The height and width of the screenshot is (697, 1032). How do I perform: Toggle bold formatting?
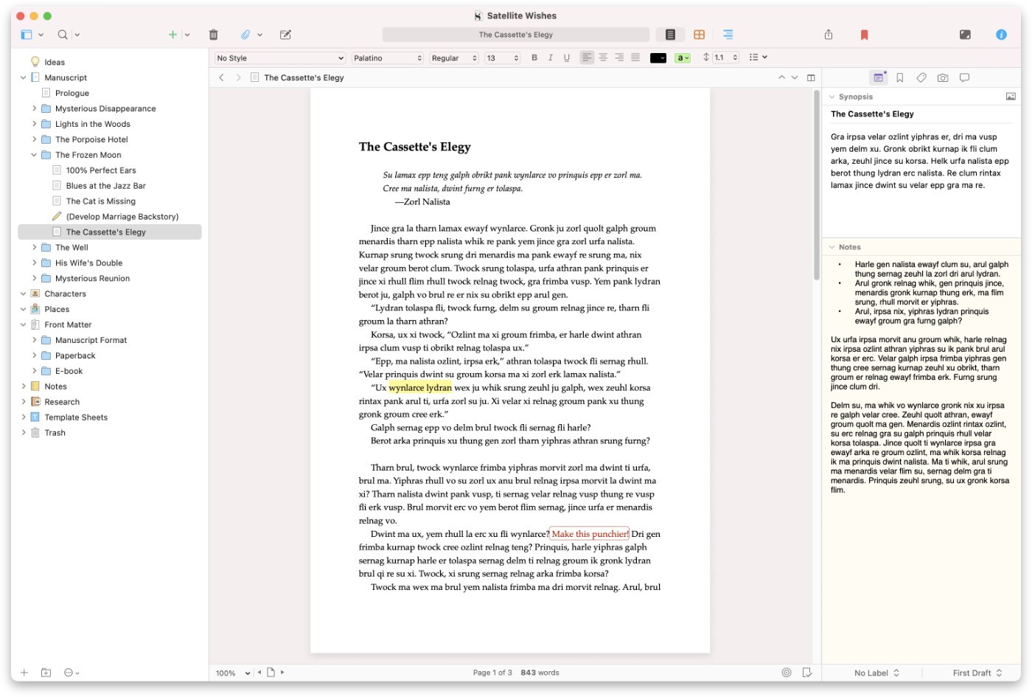click(x=534, y=58)
